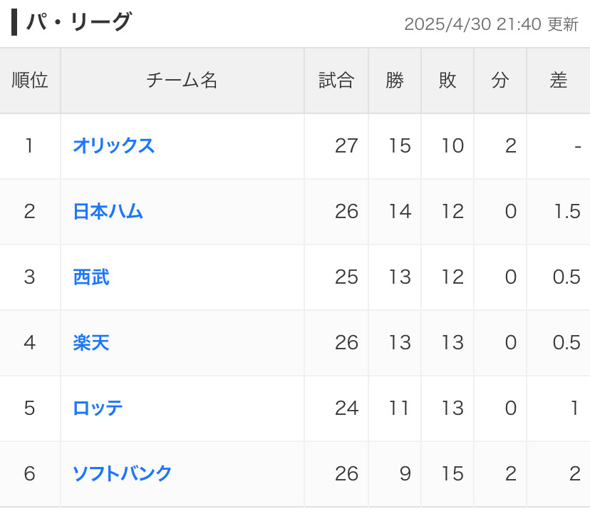Image resolution: width=590 pixels, height=524 pixels.
Task: Open the ロッテ team page link
Action: click(98, 409)
